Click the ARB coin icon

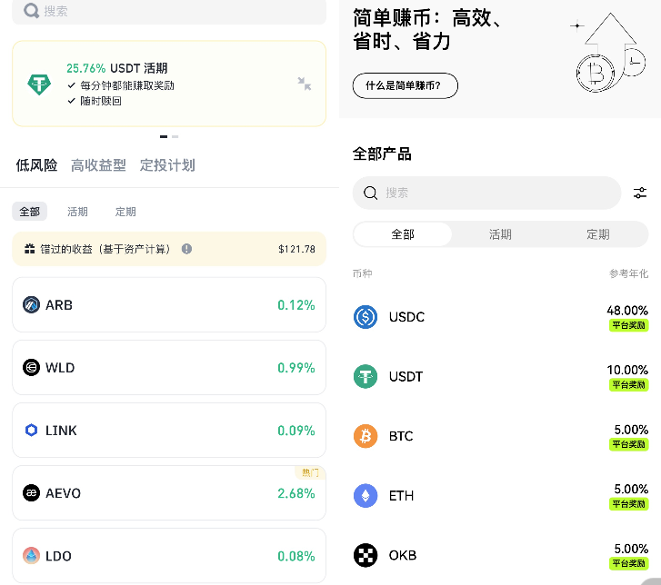[x=31, y=304]
